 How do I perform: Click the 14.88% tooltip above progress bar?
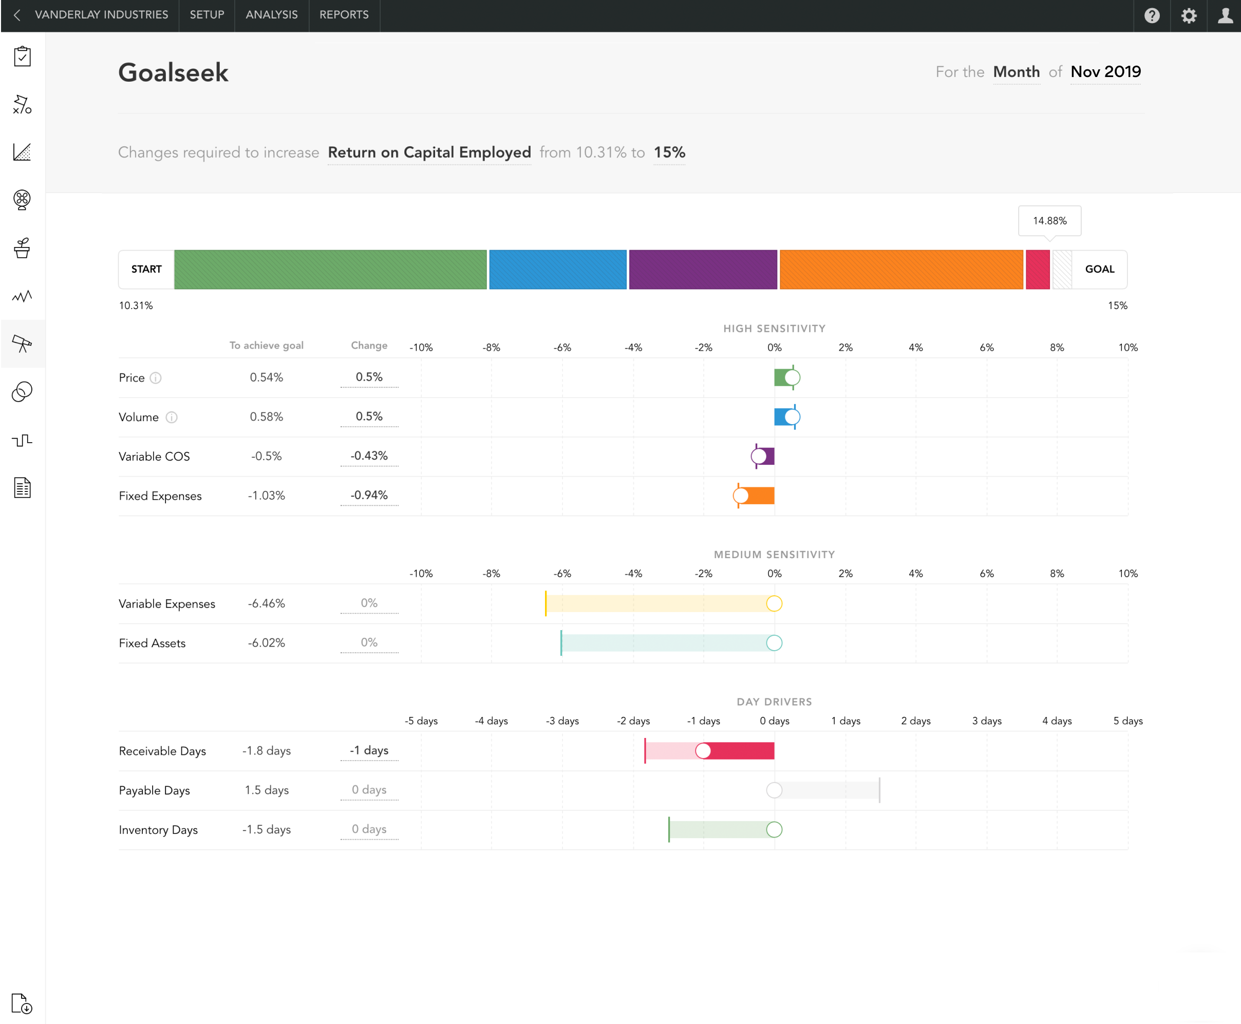coord(1050,221)
